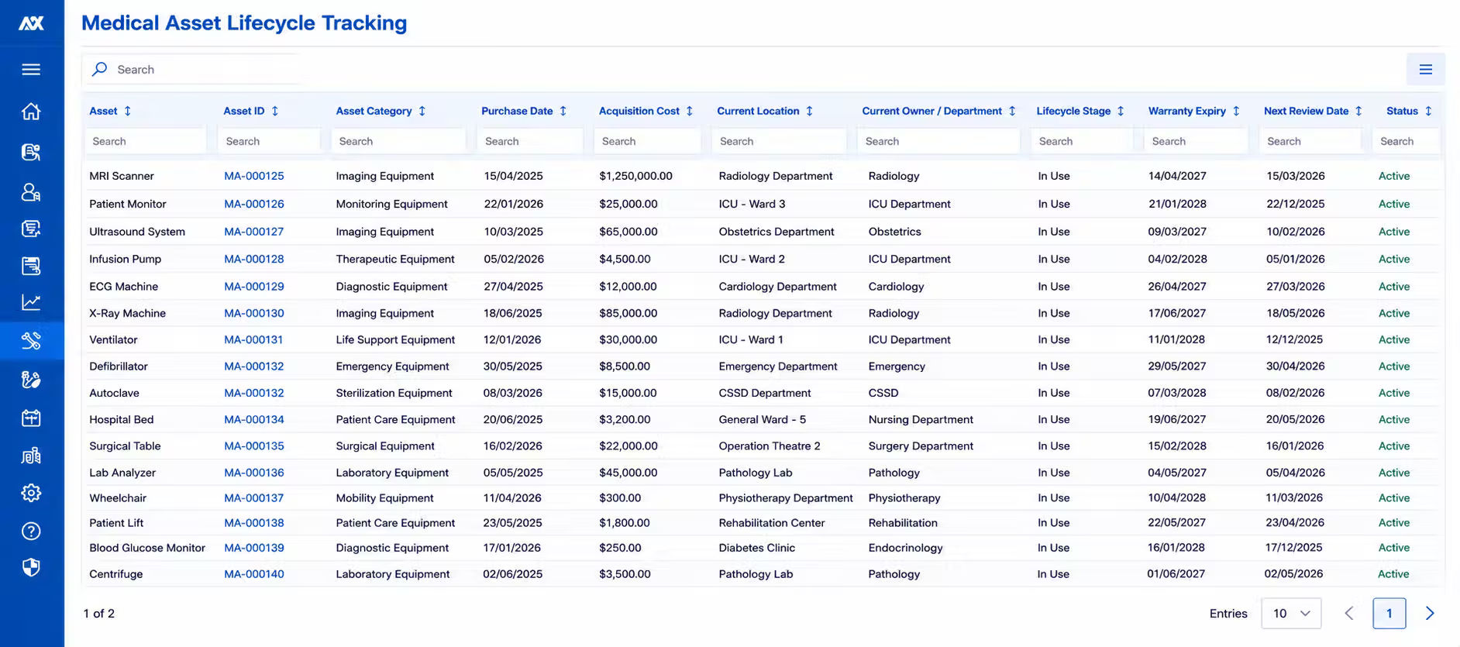Go to next page arrow
The image size is (1460, 647).
click(1430, 613)
